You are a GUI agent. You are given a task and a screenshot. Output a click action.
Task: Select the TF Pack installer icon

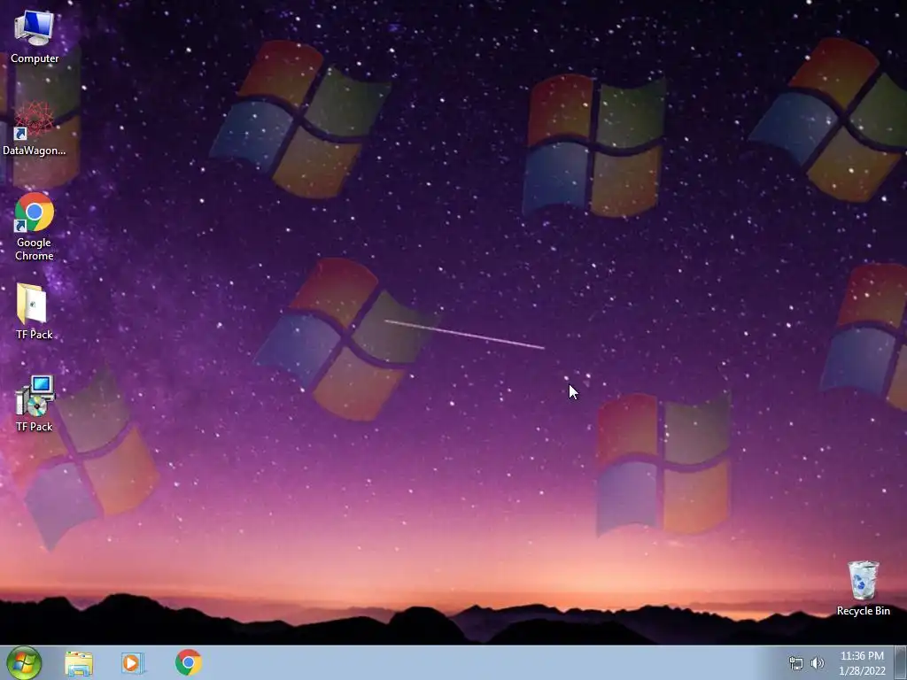pos(35,404)
